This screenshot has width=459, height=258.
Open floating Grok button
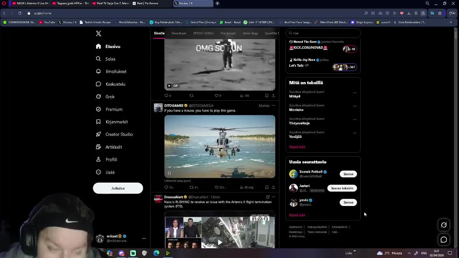point(444,225)
